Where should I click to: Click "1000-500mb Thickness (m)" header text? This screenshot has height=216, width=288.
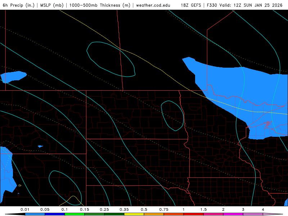tap(100, 5)
